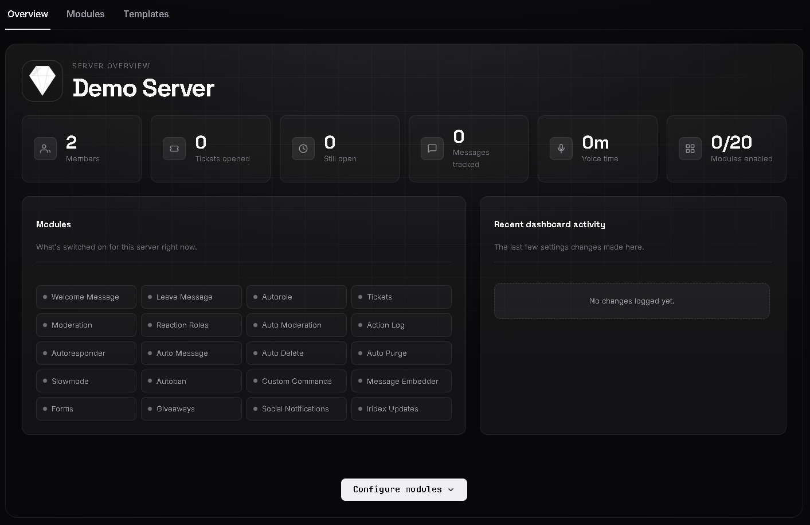Choose the Reaction Roles module
Image resolution: width=810 pixels, height=525 pixels.
pyautogui.click(x=191, y=325)
